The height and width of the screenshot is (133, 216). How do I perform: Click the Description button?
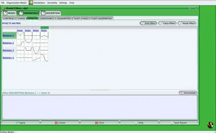click(x=188, y=93)
